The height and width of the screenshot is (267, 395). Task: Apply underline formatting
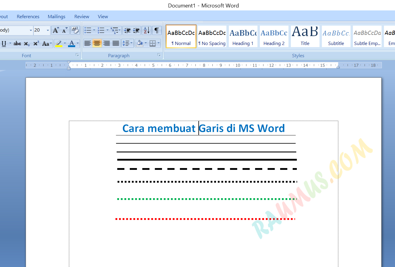tap(4, 44)
